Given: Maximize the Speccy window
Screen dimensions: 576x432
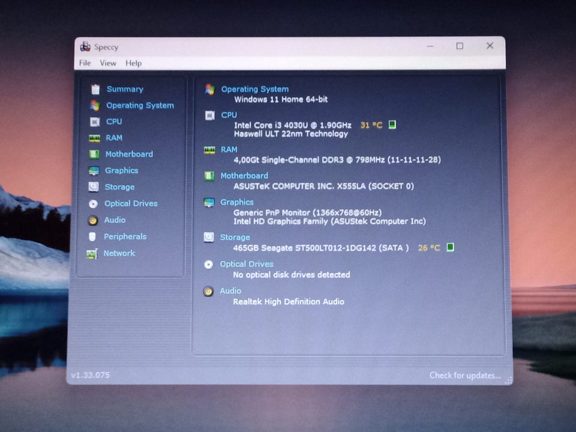Looking at the screenshot, I should click(460, 46).
